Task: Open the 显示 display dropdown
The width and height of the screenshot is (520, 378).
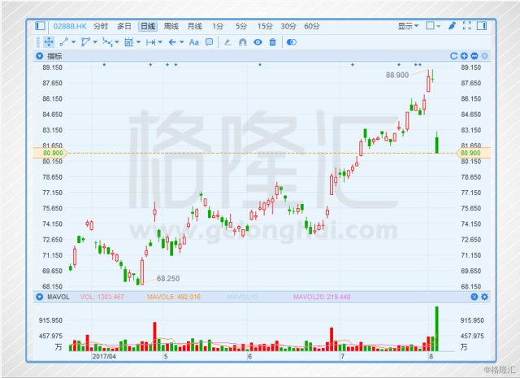Action: (408, 26)
